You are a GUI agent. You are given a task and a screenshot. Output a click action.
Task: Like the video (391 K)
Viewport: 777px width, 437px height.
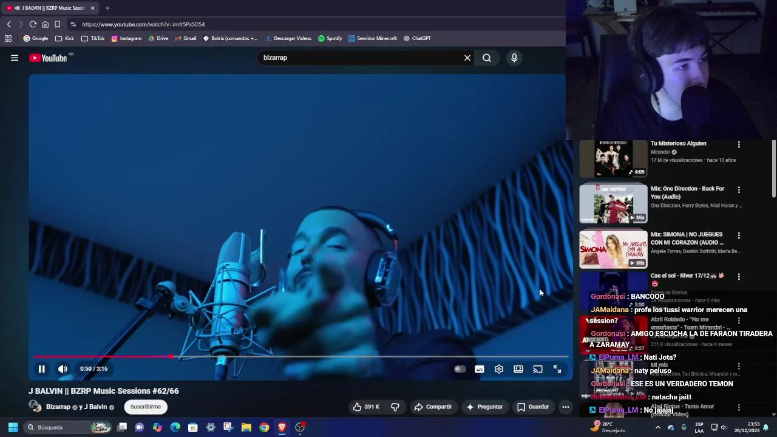click(x=366, y=407)
